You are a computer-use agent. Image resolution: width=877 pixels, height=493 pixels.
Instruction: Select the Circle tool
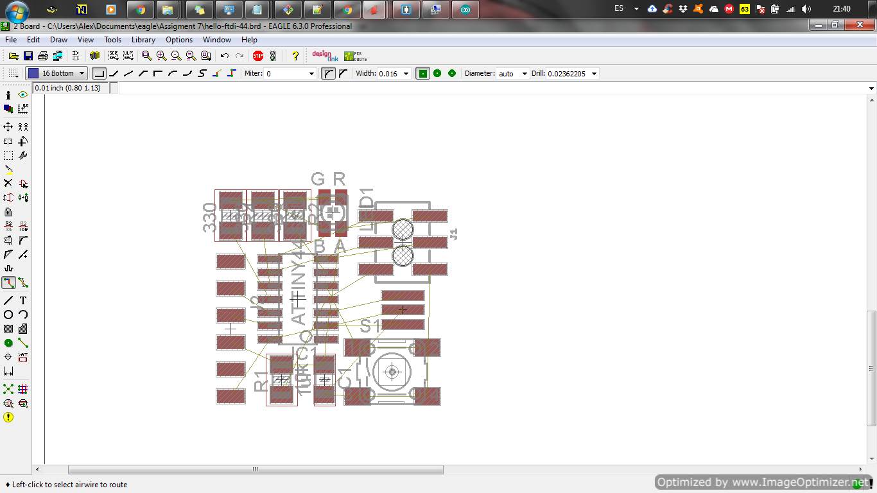pos(8,315)
